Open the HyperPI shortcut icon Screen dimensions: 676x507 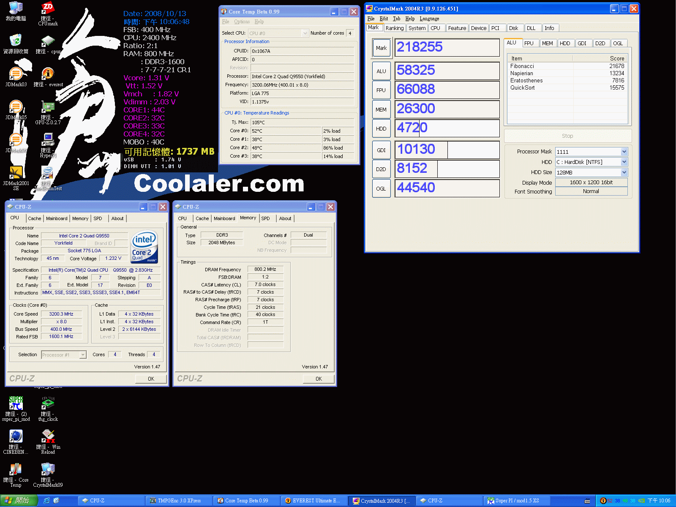click(x=48, y=145)
